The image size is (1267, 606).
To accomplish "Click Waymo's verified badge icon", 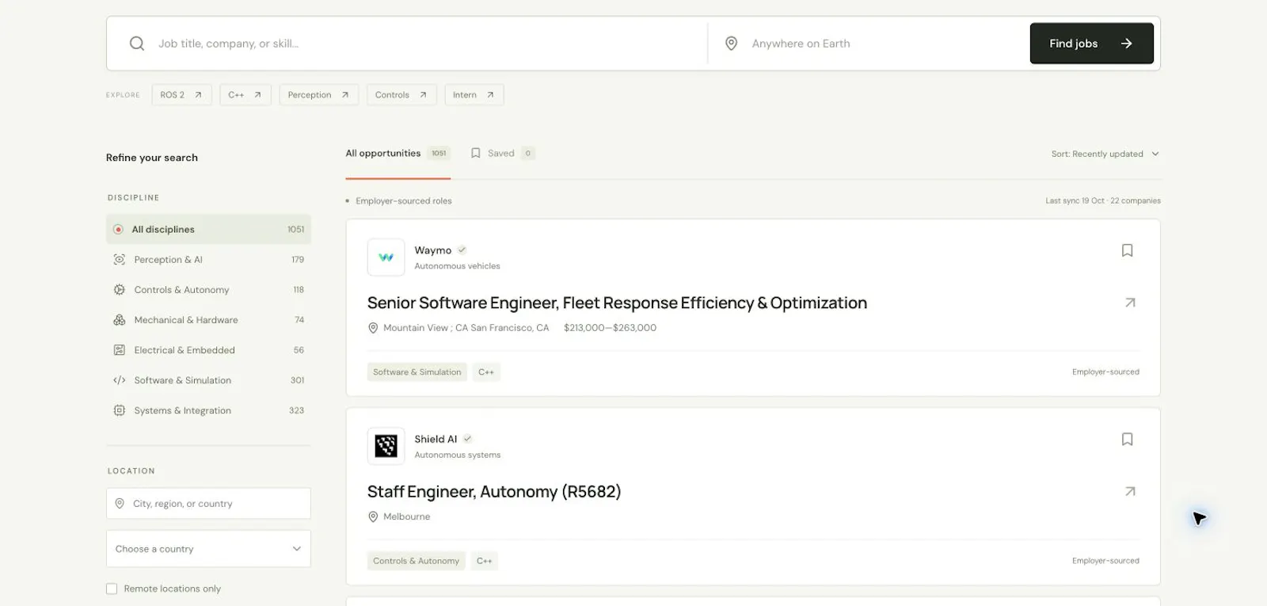I will pyautogui.click(x=462, y=250).
